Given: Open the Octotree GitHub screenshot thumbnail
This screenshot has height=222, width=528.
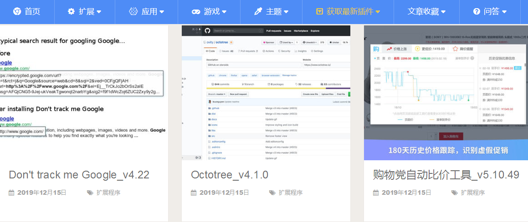Looking at the screenshot, I should (266, 93).
